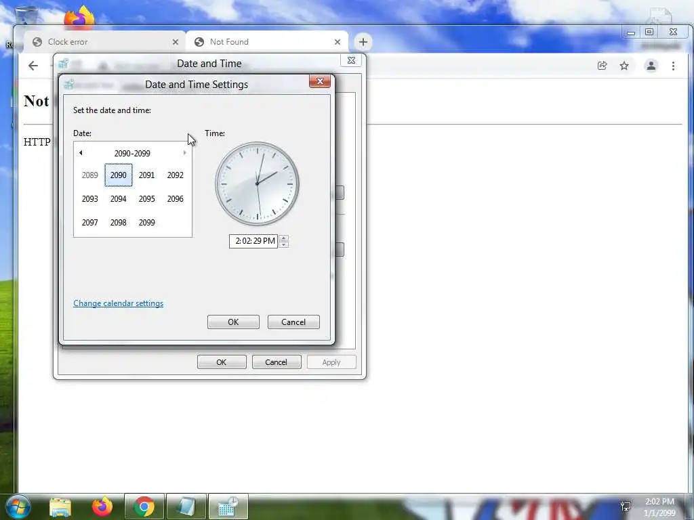Click the analog clock face

pyautogui.click(x=257, y=183)
